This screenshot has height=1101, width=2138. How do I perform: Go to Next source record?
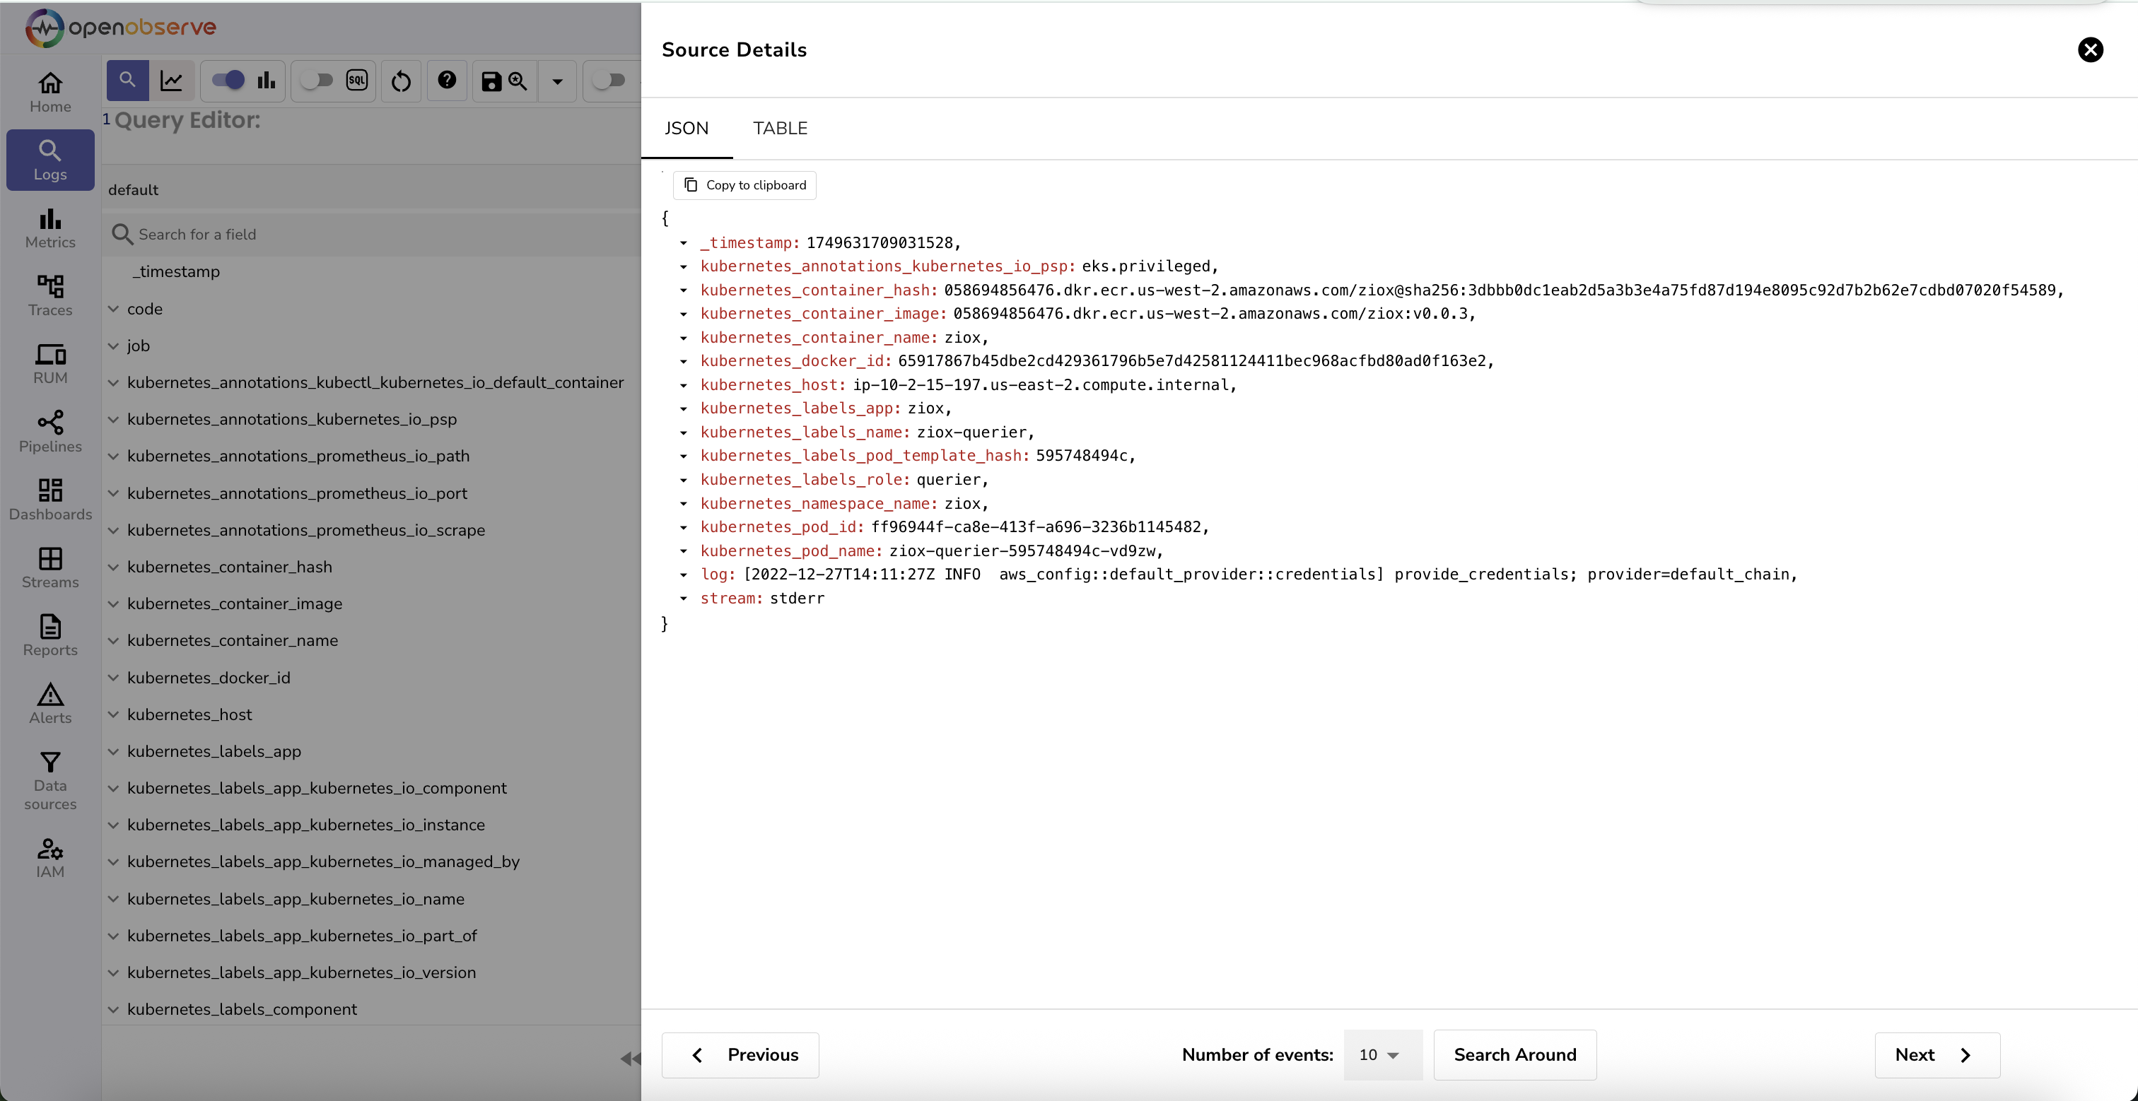[1937, 1054]
